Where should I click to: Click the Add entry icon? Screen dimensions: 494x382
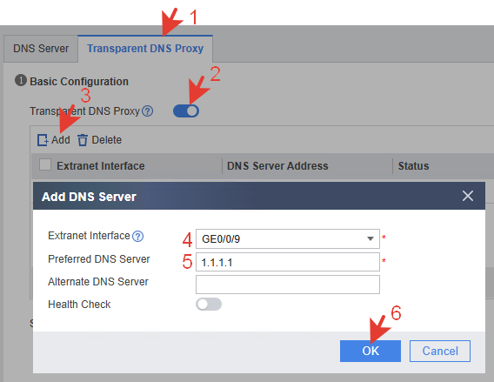tap(43, 140)
